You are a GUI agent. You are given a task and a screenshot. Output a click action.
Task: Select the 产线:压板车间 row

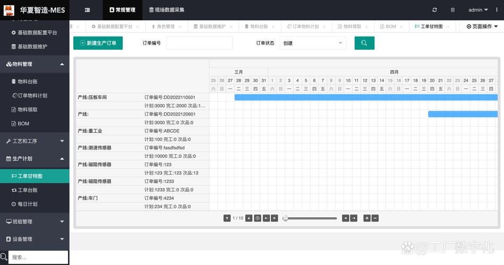pyautogui.click(x=143, y=97)
